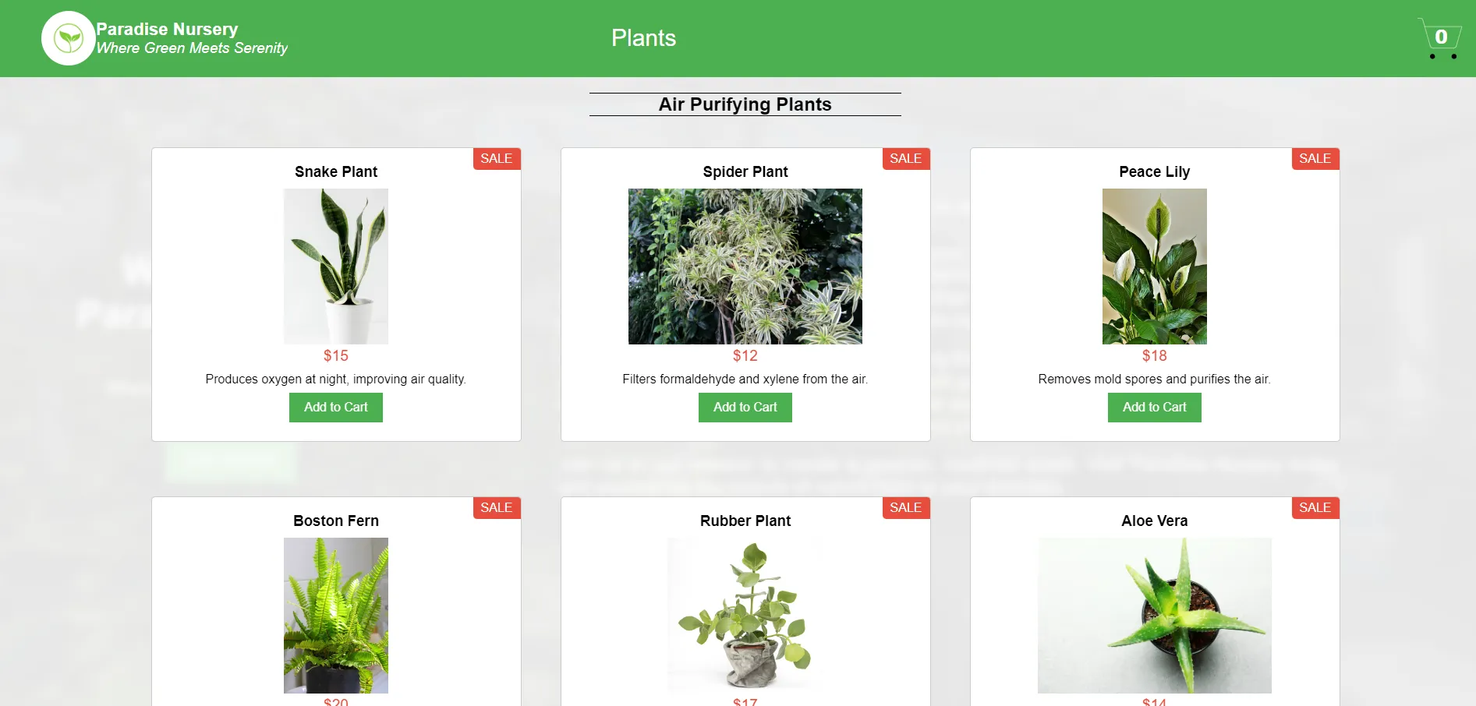The width and height of the screenshot is (1476, 706).
Task: Add Spider Plant to cart
Action: tap(745, 408)
